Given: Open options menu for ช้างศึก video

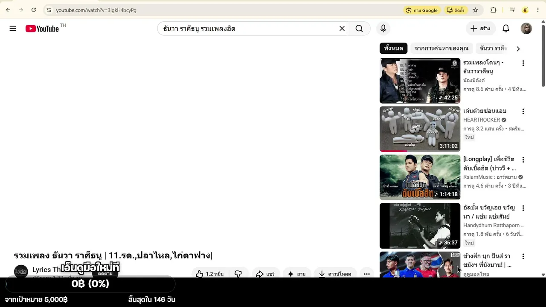Looking at the screenshot, I should 523,256.
